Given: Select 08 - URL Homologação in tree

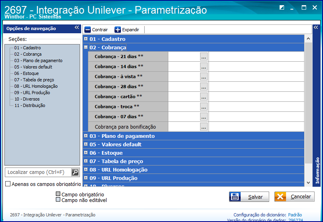Looking at the screenshot, I should 36,86.
